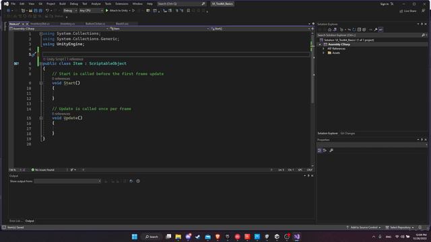Open the Any CPU platform dropdown

click(x=91, y=11)
